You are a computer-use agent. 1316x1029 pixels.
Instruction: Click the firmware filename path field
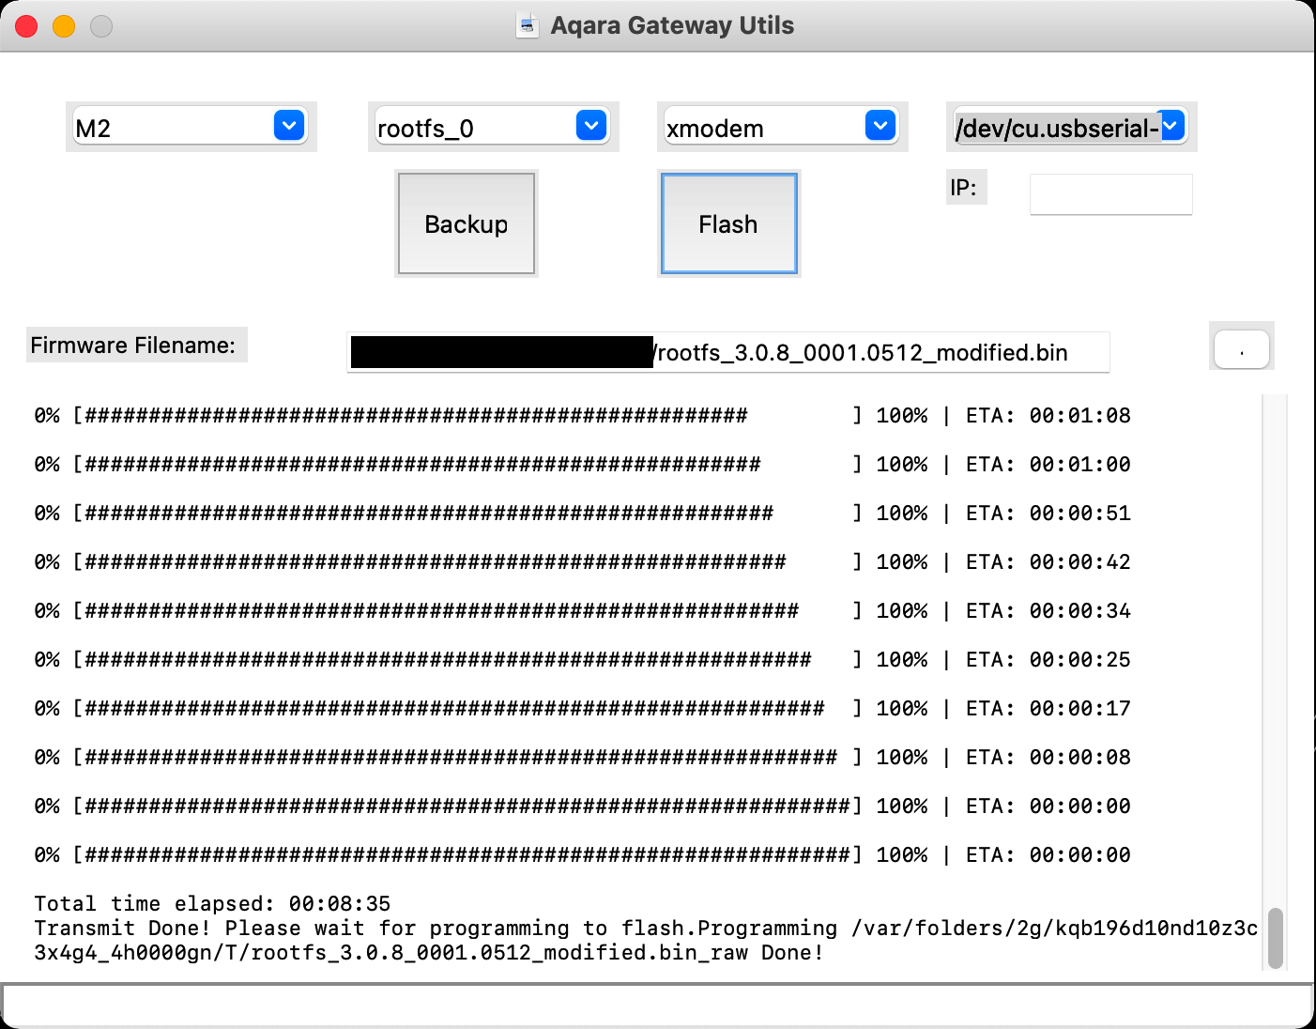(728, 352)
